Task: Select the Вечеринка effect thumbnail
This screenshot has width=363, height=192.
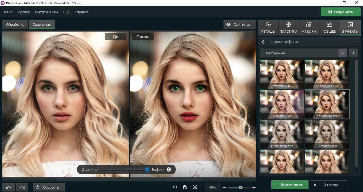Action: (282, 104)
